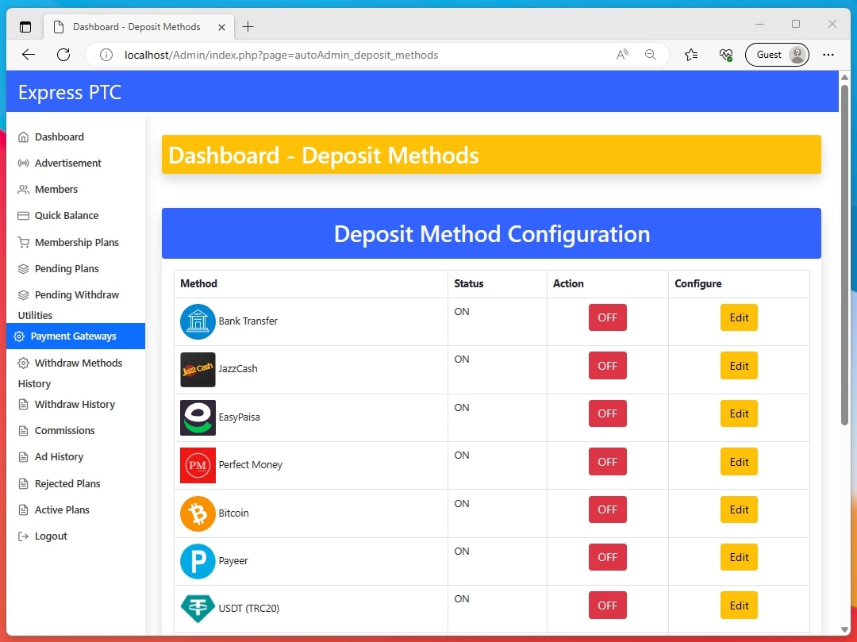Click the Membership Plans cart icon

(x=23, y=242)
